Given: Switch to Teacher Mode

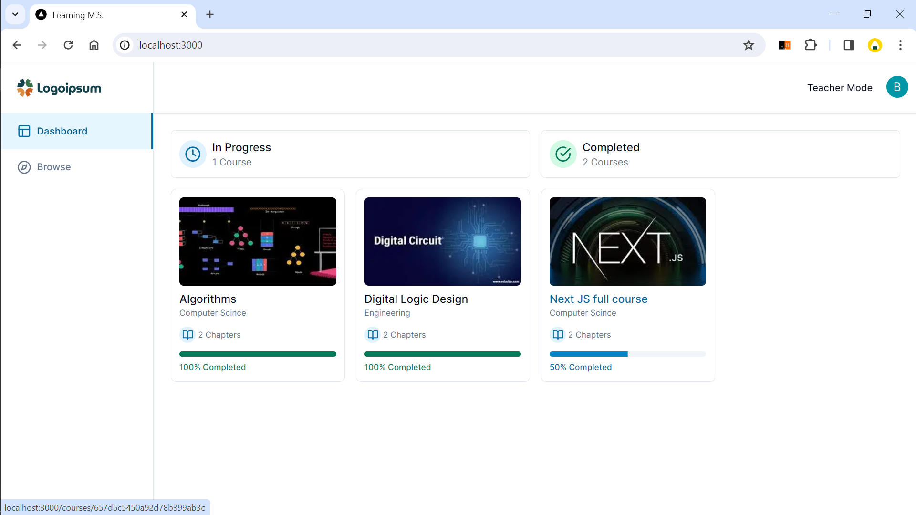Looking at the screenshot, I should click(x=840, y=88).
